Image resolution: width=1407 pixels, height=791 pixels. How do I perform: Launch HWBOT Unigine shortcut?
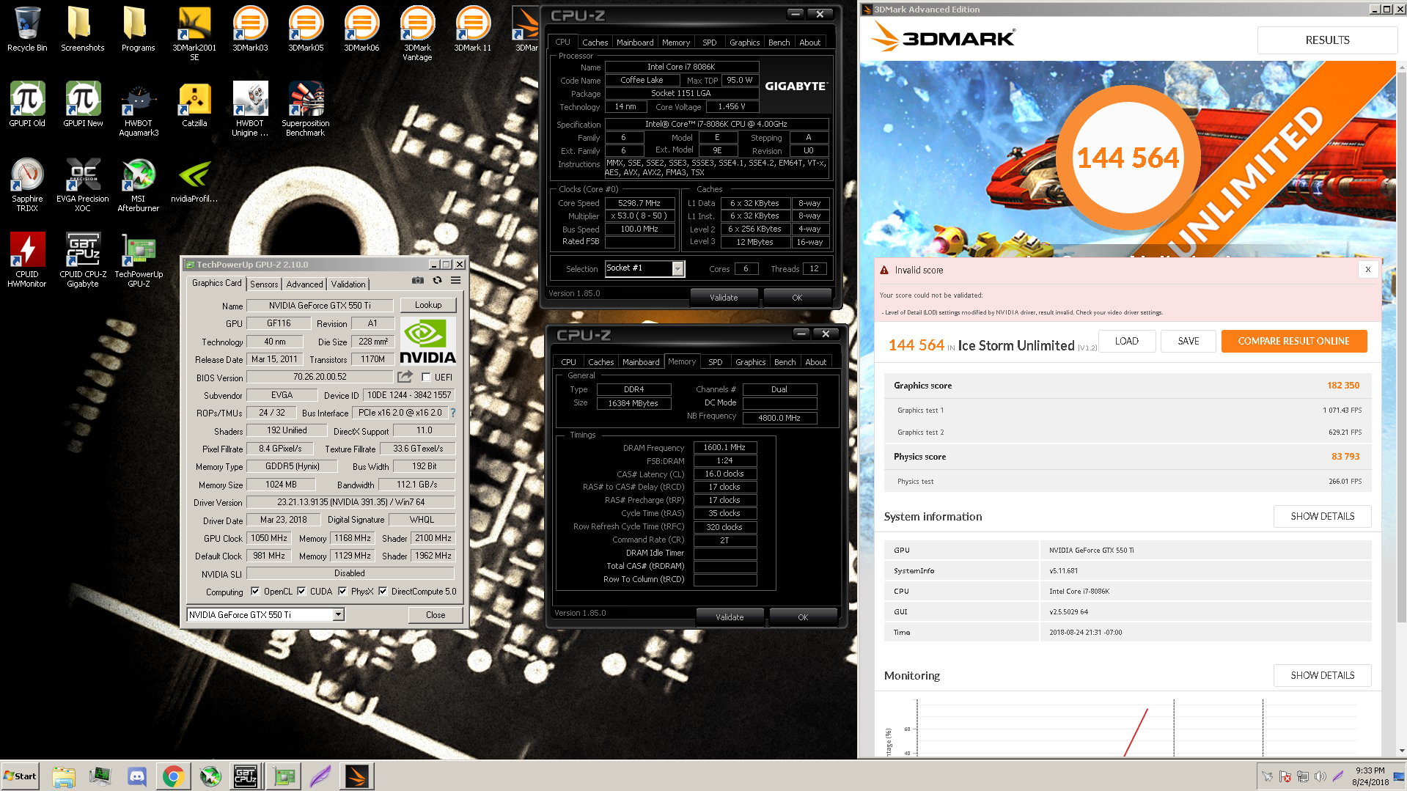[250, 109]
